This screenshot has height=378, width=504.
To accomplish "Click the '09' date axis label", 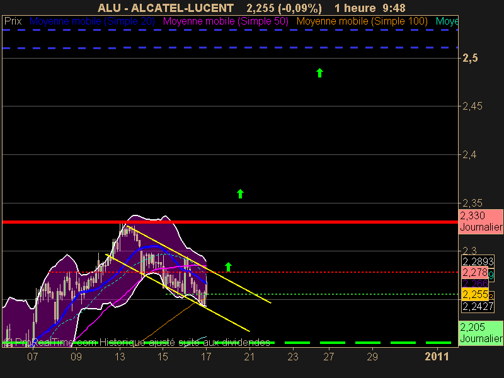I will pos(76,357).
